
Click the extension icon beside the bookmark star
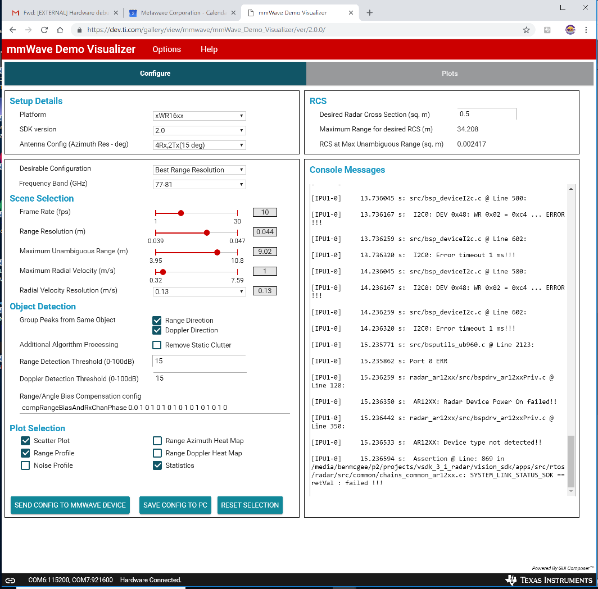(x=547, y=30)
